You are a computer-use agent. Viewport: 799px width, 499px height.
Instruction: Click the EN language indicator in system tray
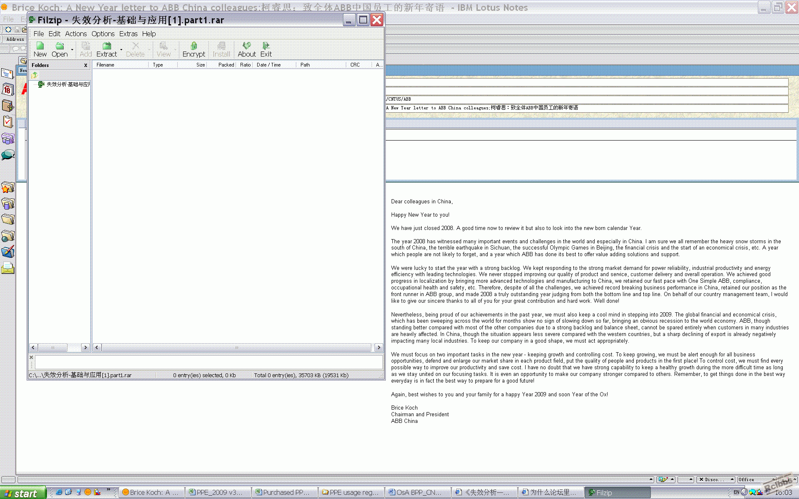[736, 492]
